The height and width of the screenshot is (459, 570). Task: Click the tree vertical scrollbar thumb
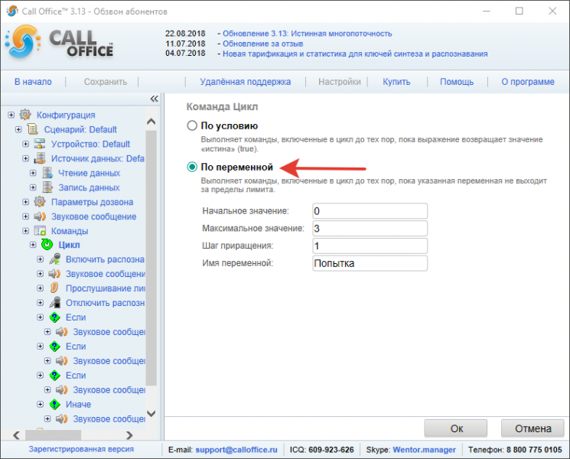(151, 258)
